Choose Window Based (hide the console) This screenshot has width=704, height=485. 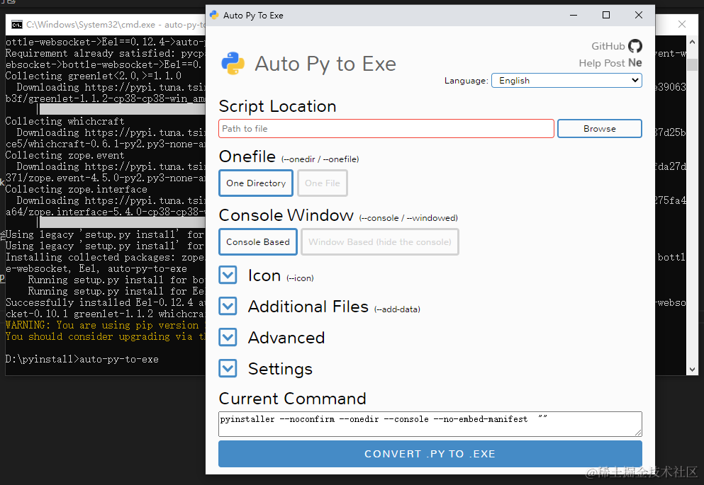(x=380, y=241)
